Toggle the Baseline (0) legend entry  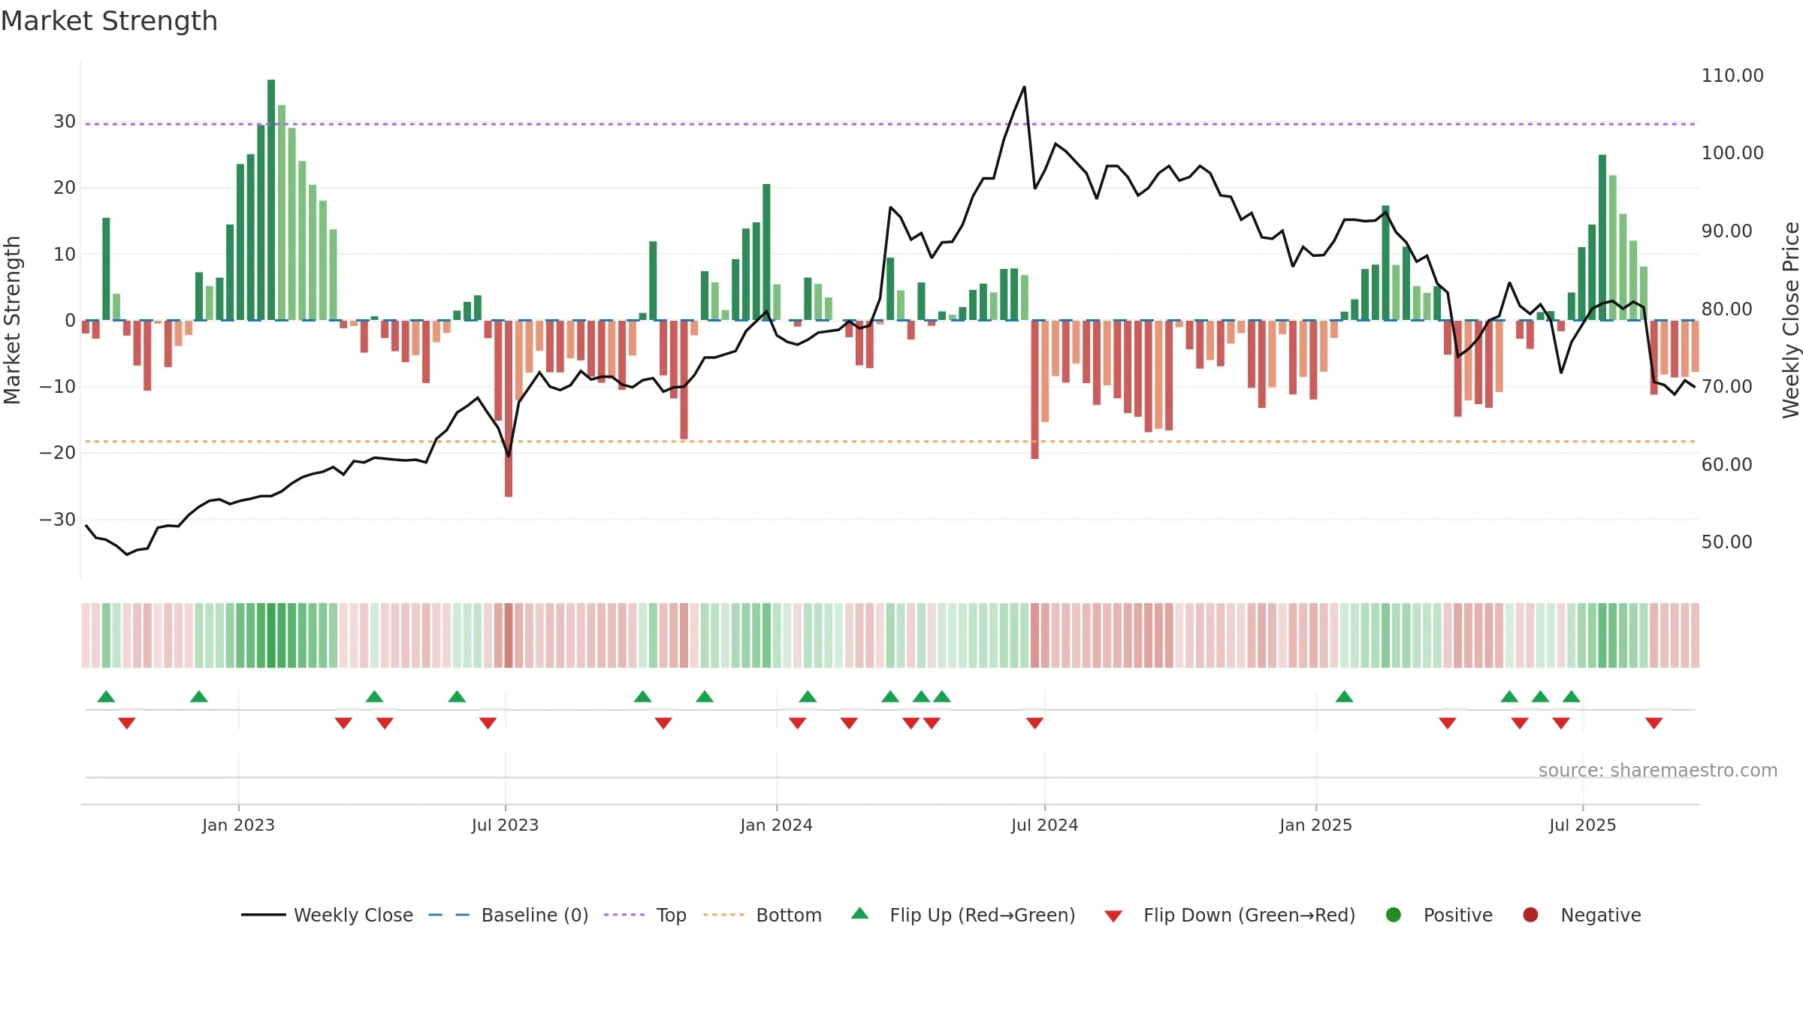[509, 915]
